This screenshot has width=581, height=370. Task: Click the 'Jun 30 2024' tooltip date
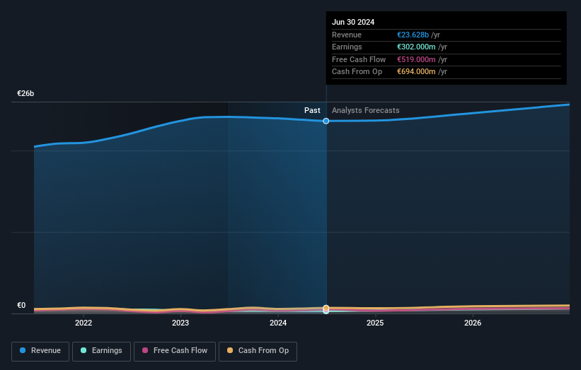click(353, 22)
